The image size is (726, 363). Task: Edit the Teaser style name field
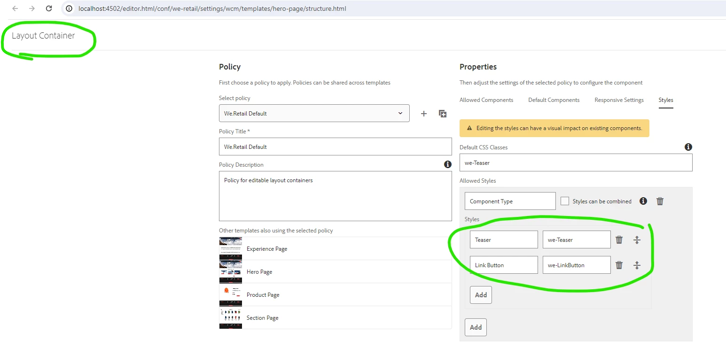click(x=504, y=239)
